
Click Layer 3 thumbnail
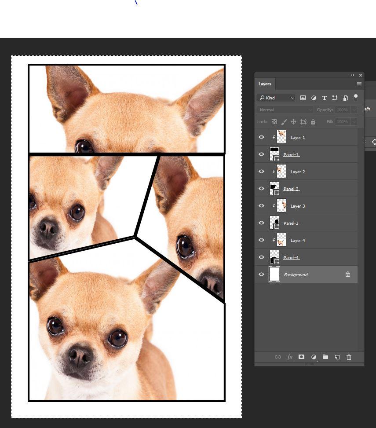[281, 205]
